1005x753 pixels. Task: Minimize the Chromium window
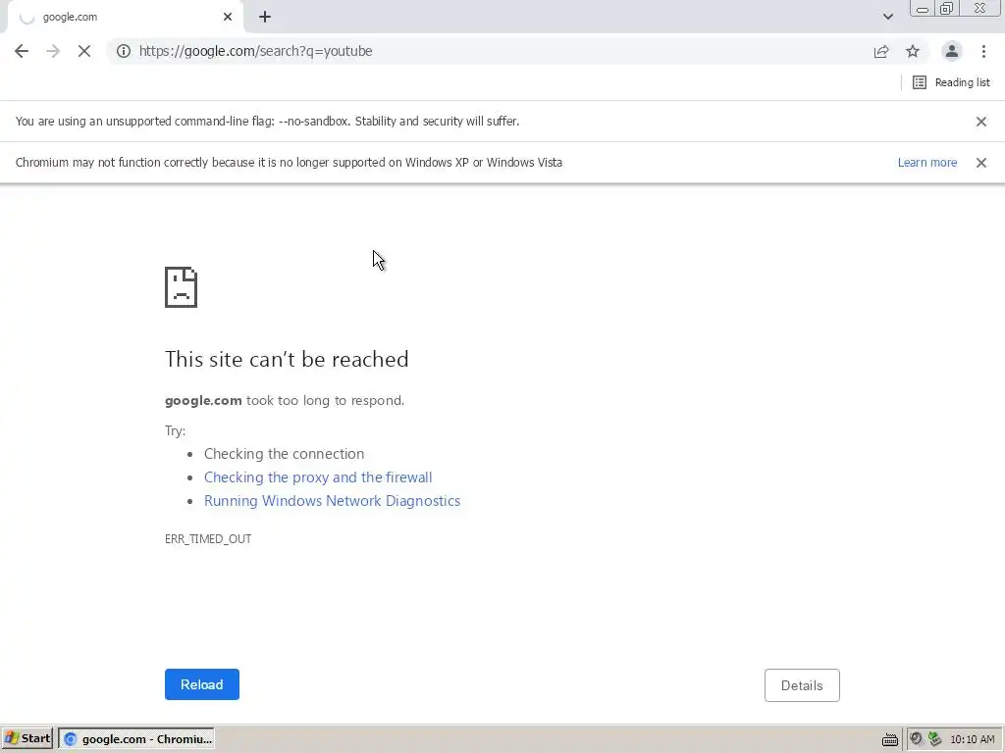click(x=923, y=9)
